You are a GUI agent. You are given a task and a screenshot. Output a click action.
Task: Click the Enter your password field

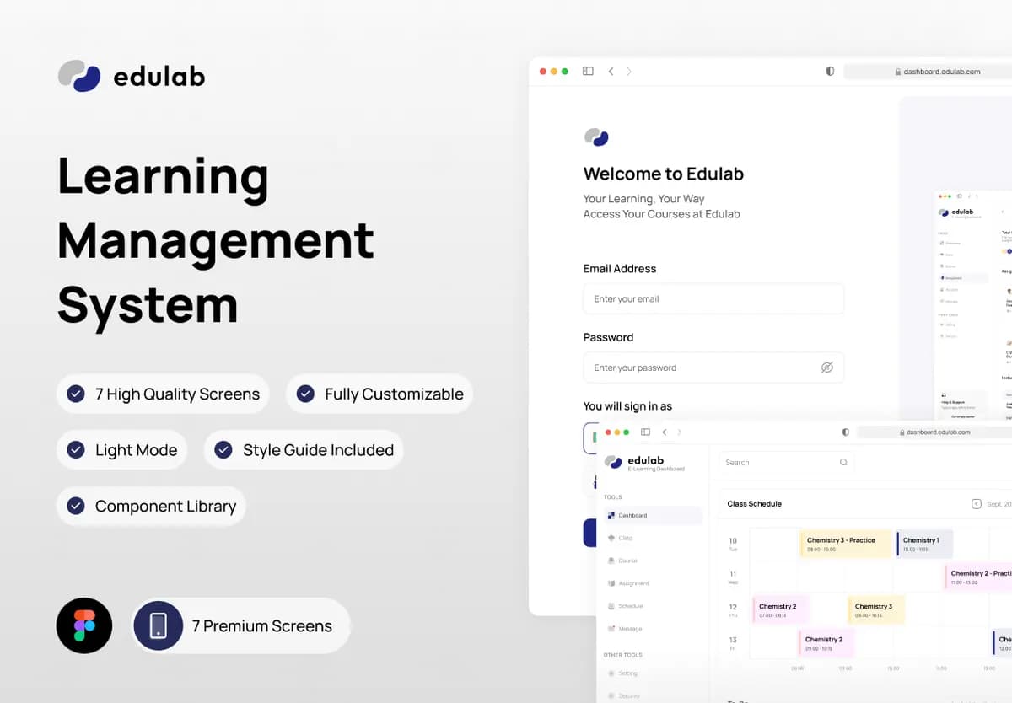(713, 368)
